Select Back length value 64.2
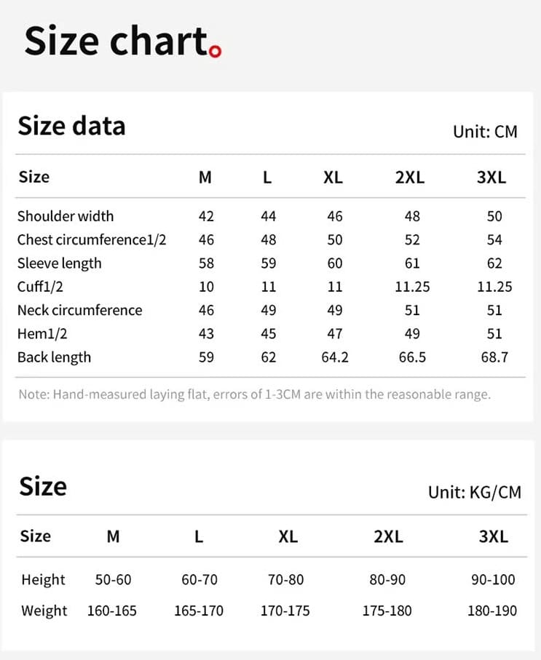Screen dimensions: 541x660 point(335,357)
